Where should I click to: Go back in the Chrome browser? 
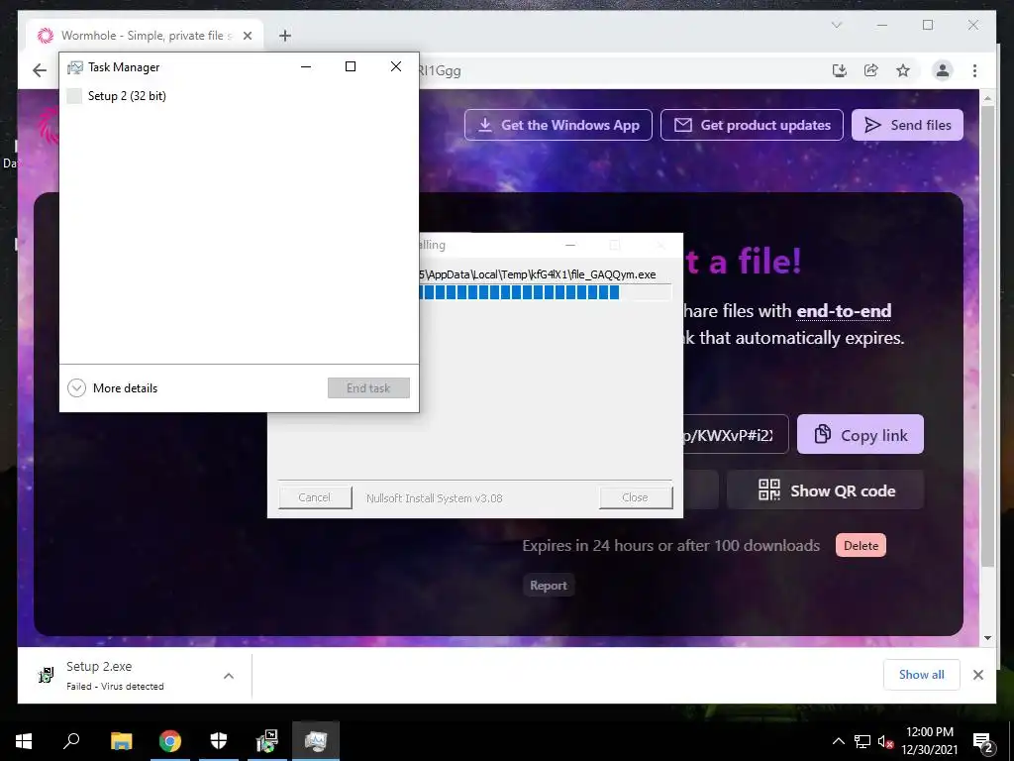click(40, 70)
